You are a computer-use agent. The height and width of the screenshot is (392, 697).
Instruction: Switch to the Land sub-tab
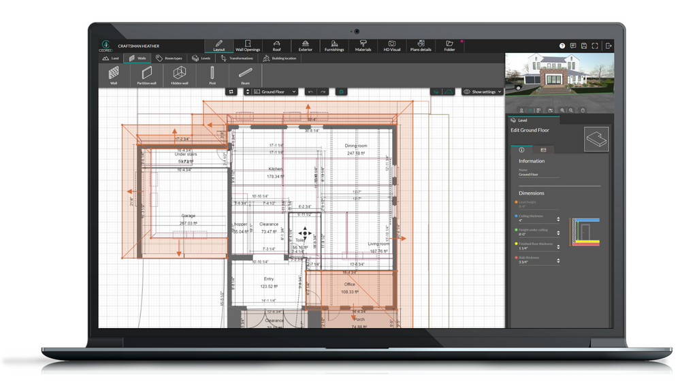coord(111,59)
